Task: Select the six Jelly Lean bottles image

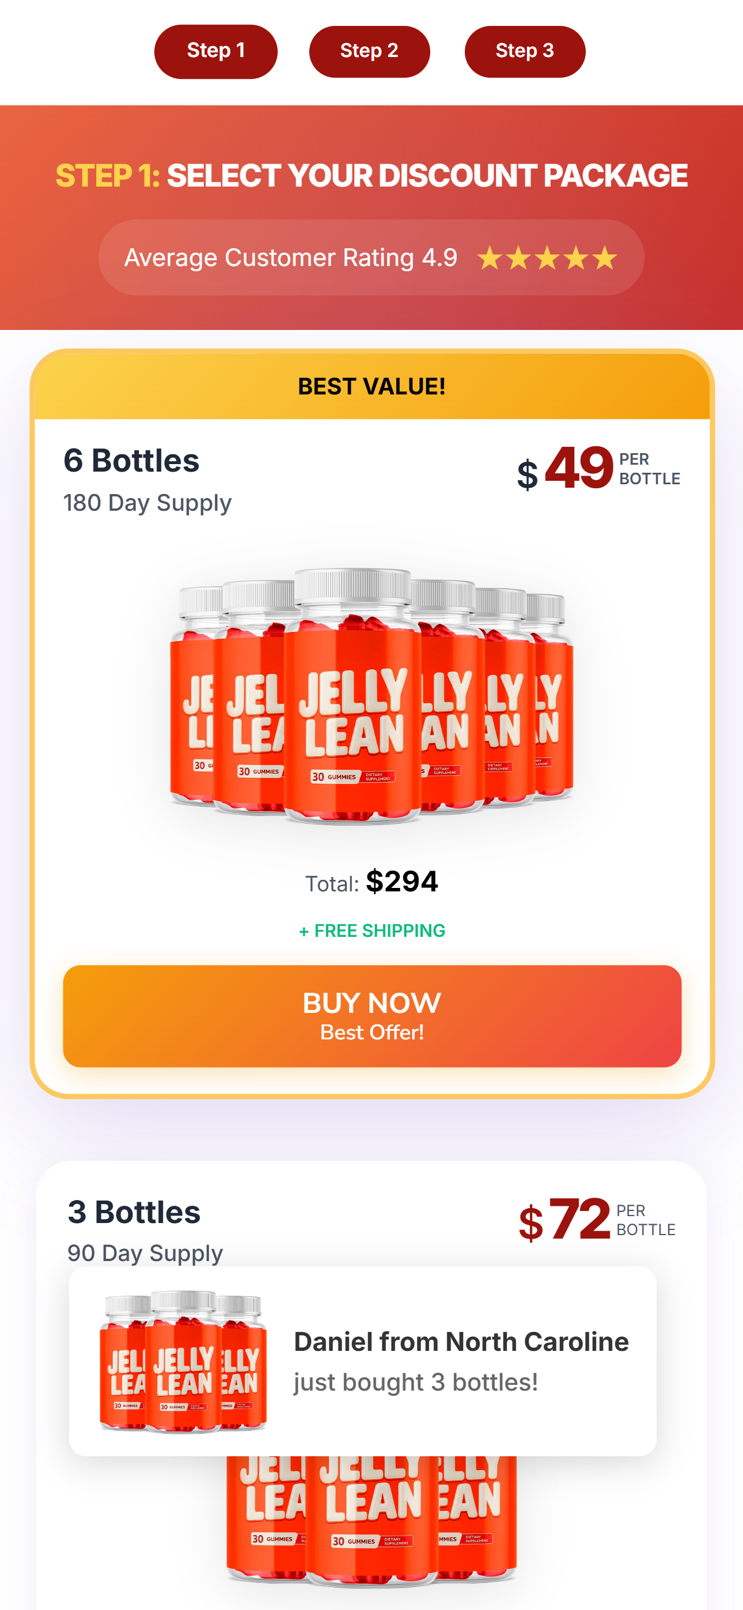Action: point(371,697)
